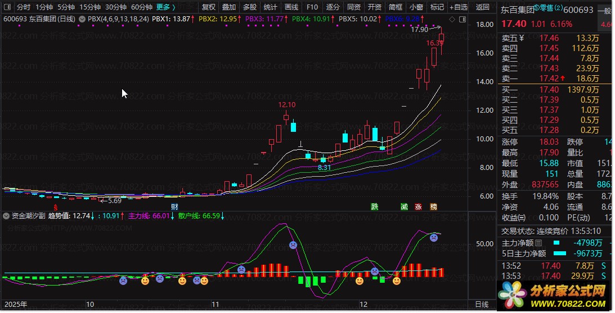
Task: Click the 日线 period label at bottom
Action: pyautogui.click(x=482, y=304)
